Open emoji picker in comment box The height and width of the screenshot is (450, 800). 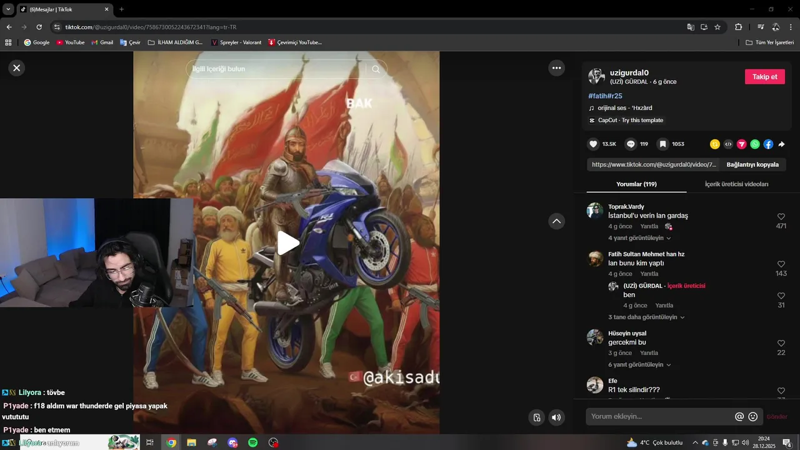[753, 417]
